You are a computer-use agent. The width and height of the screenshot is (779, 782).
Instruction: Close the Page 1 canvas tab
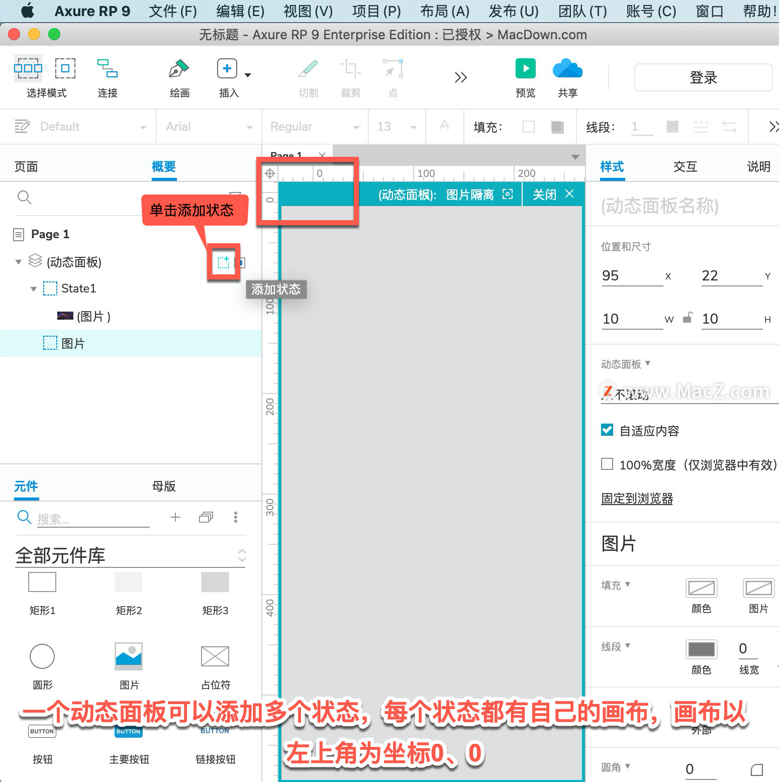[322, 155]
